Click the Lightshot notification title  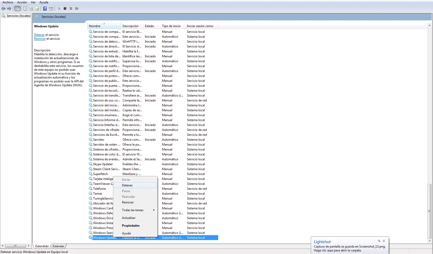tap(322, 242)
